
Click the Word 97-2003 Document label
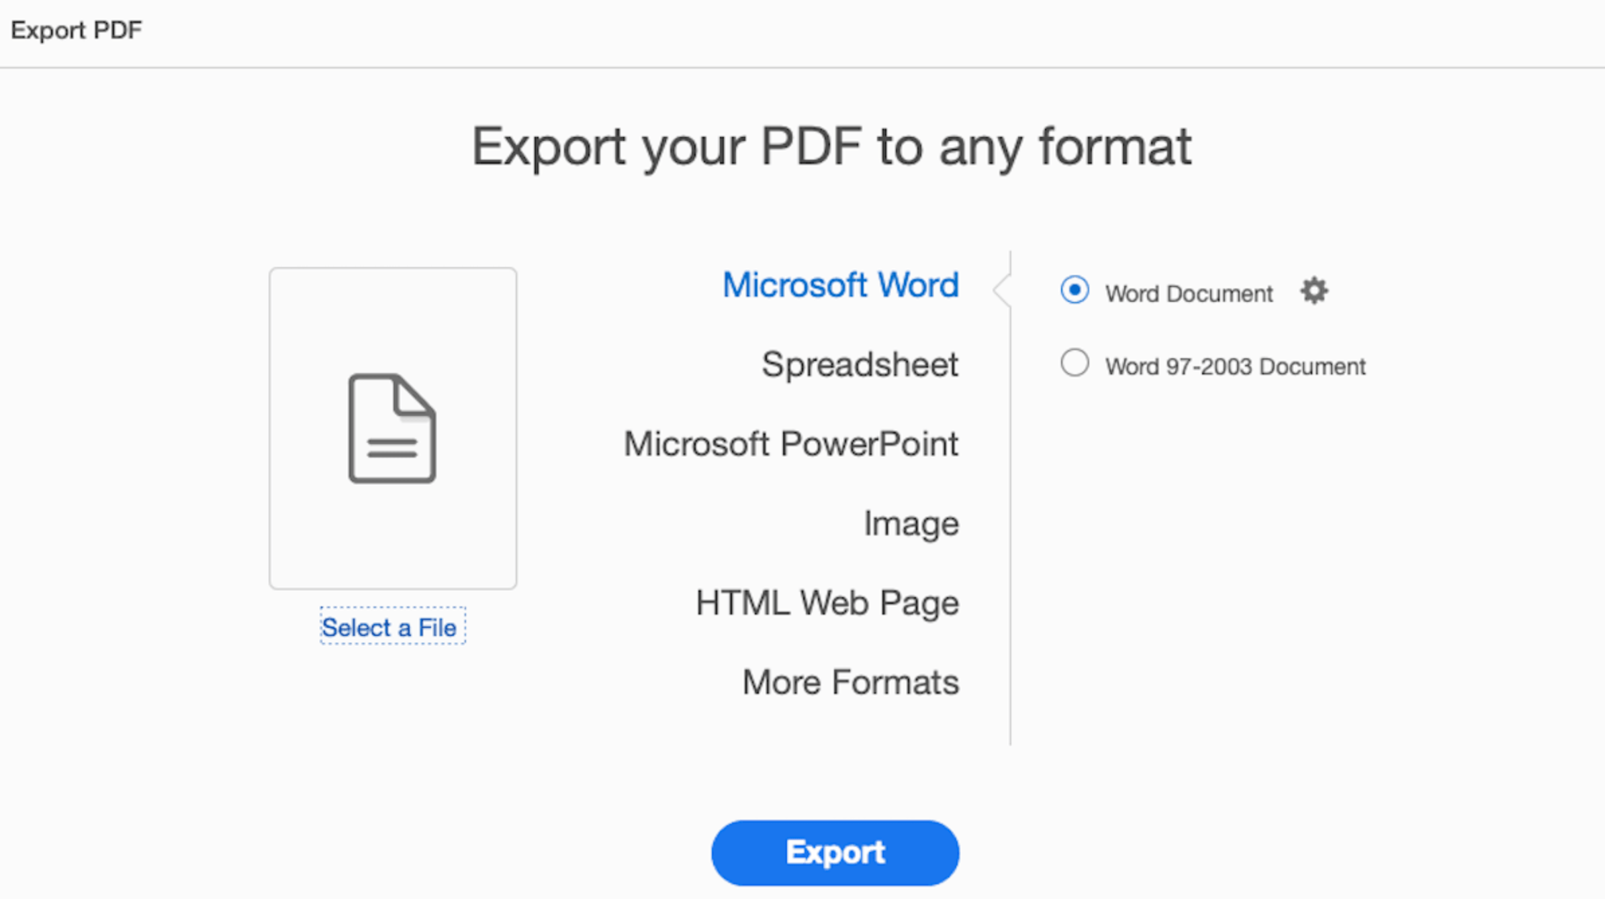tap(1235, 367)
